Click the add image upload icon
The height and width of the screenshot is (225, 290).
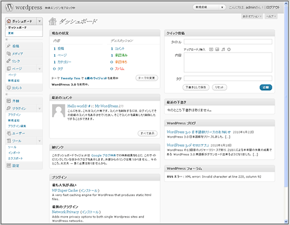[211, 49]
